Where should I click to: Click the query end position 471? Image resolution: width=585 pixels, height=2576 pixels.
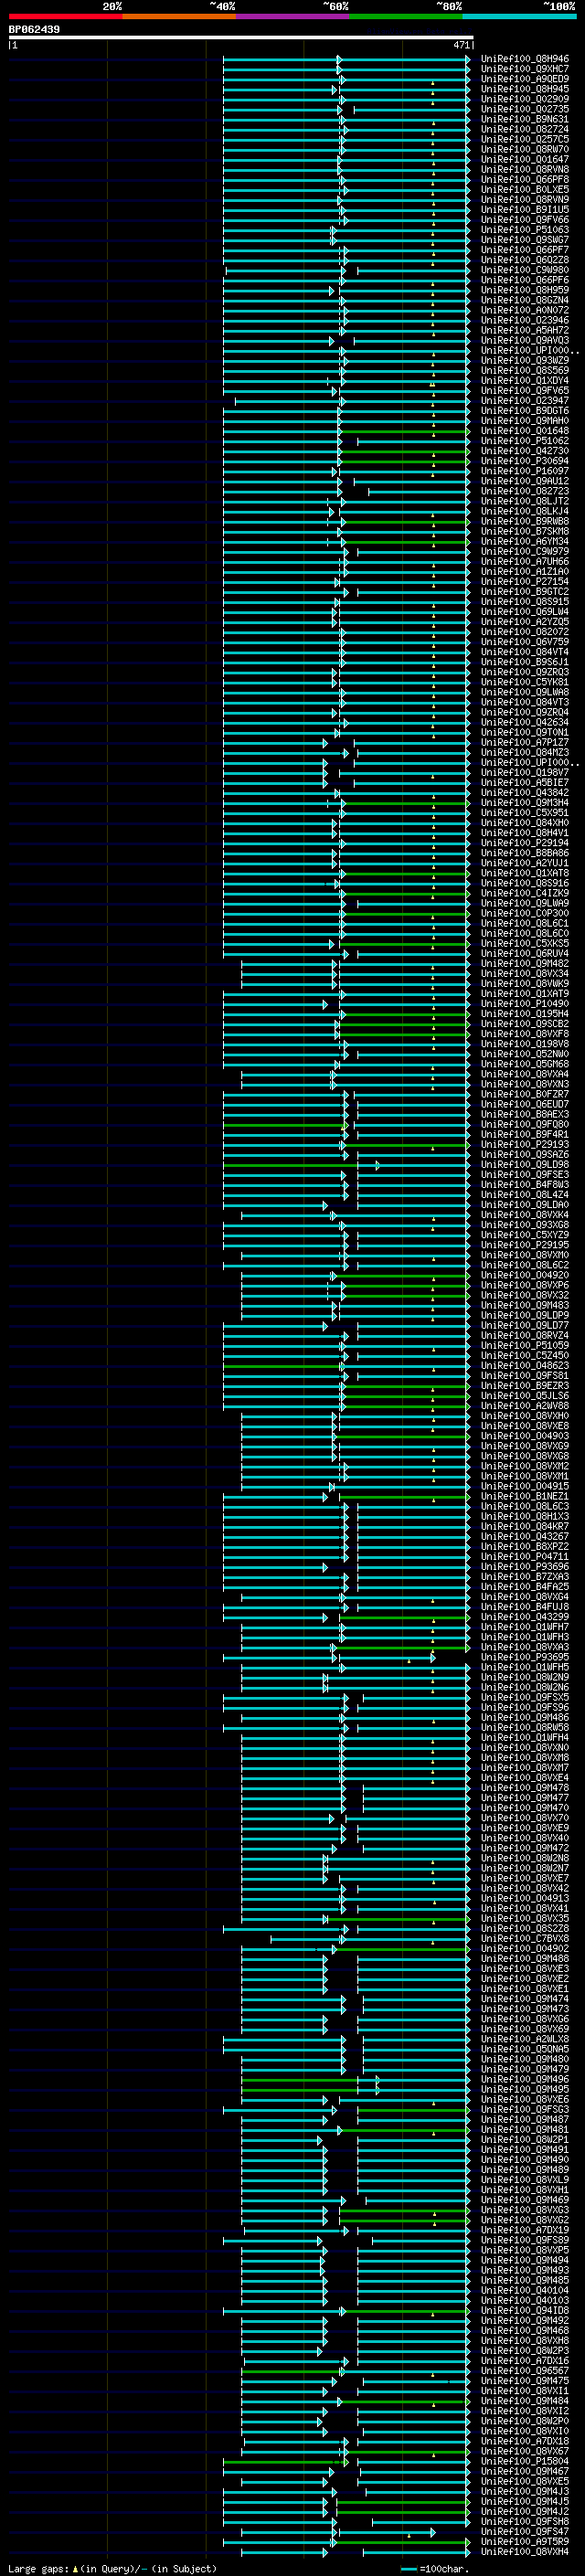pos(461,45)
